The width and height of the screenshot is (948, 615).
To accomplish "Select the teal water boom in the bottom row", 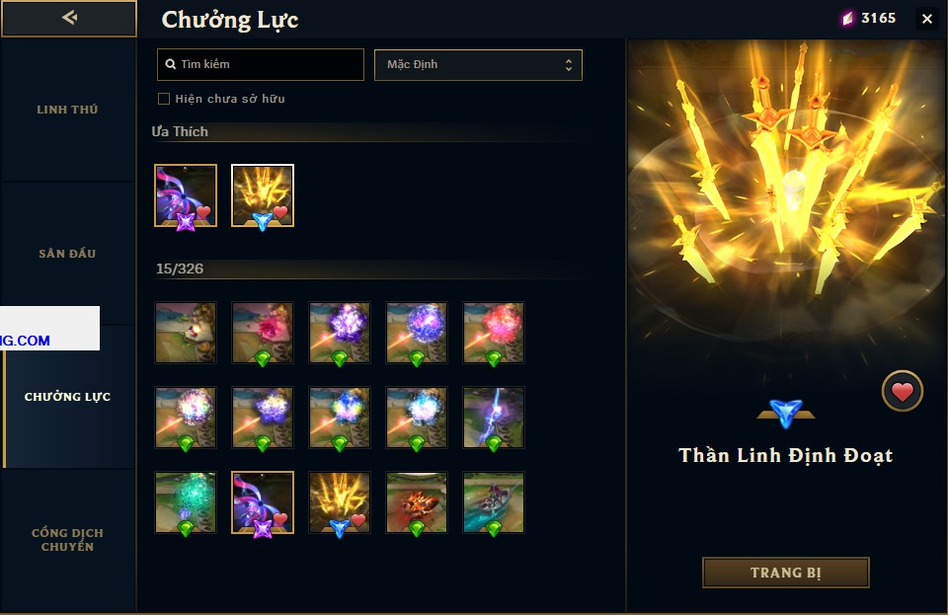I will [x=494, y=502].
